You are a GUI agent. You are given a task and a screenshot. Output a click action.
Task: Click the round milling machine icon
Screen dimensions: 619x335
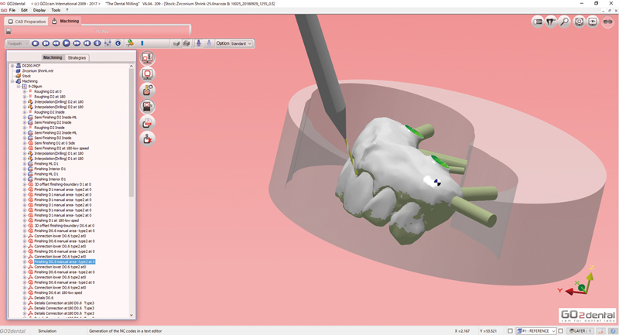pos(147,106)
